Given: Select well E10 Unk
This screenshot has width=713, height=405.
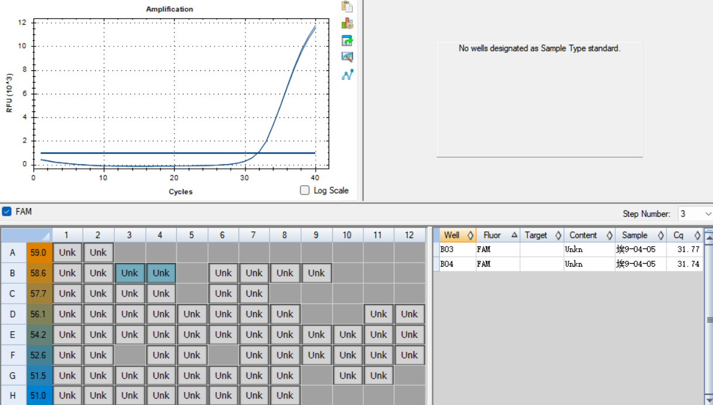Looking at the screenshot, I should pyautogui.click(x=347, y=335).
